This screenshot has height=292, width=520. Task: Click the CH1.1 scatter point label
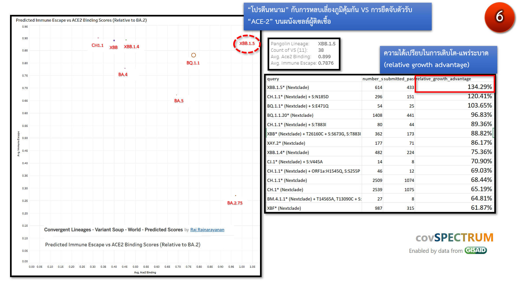(97, 45)
